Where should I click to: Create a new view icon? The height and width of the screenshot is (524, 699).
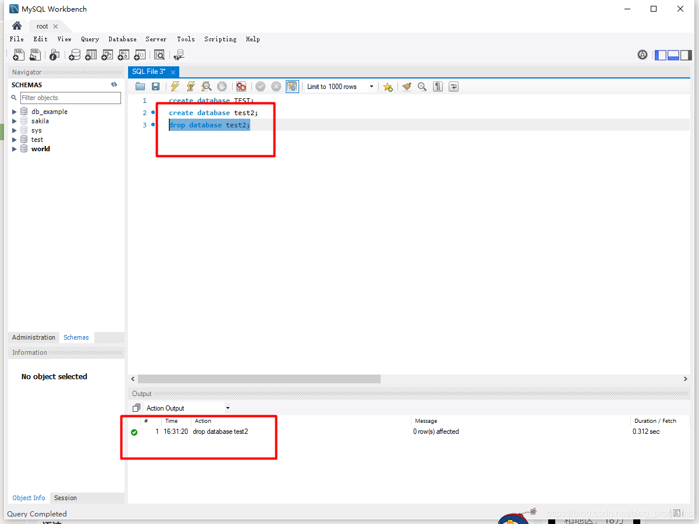click(107, 55)
